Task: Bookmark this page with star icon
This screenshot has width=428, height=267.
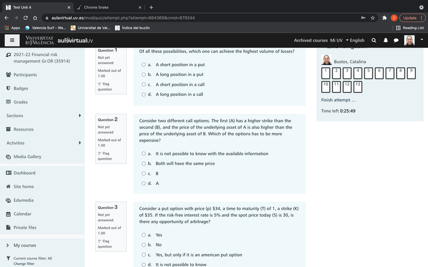Action: point(372,18)
